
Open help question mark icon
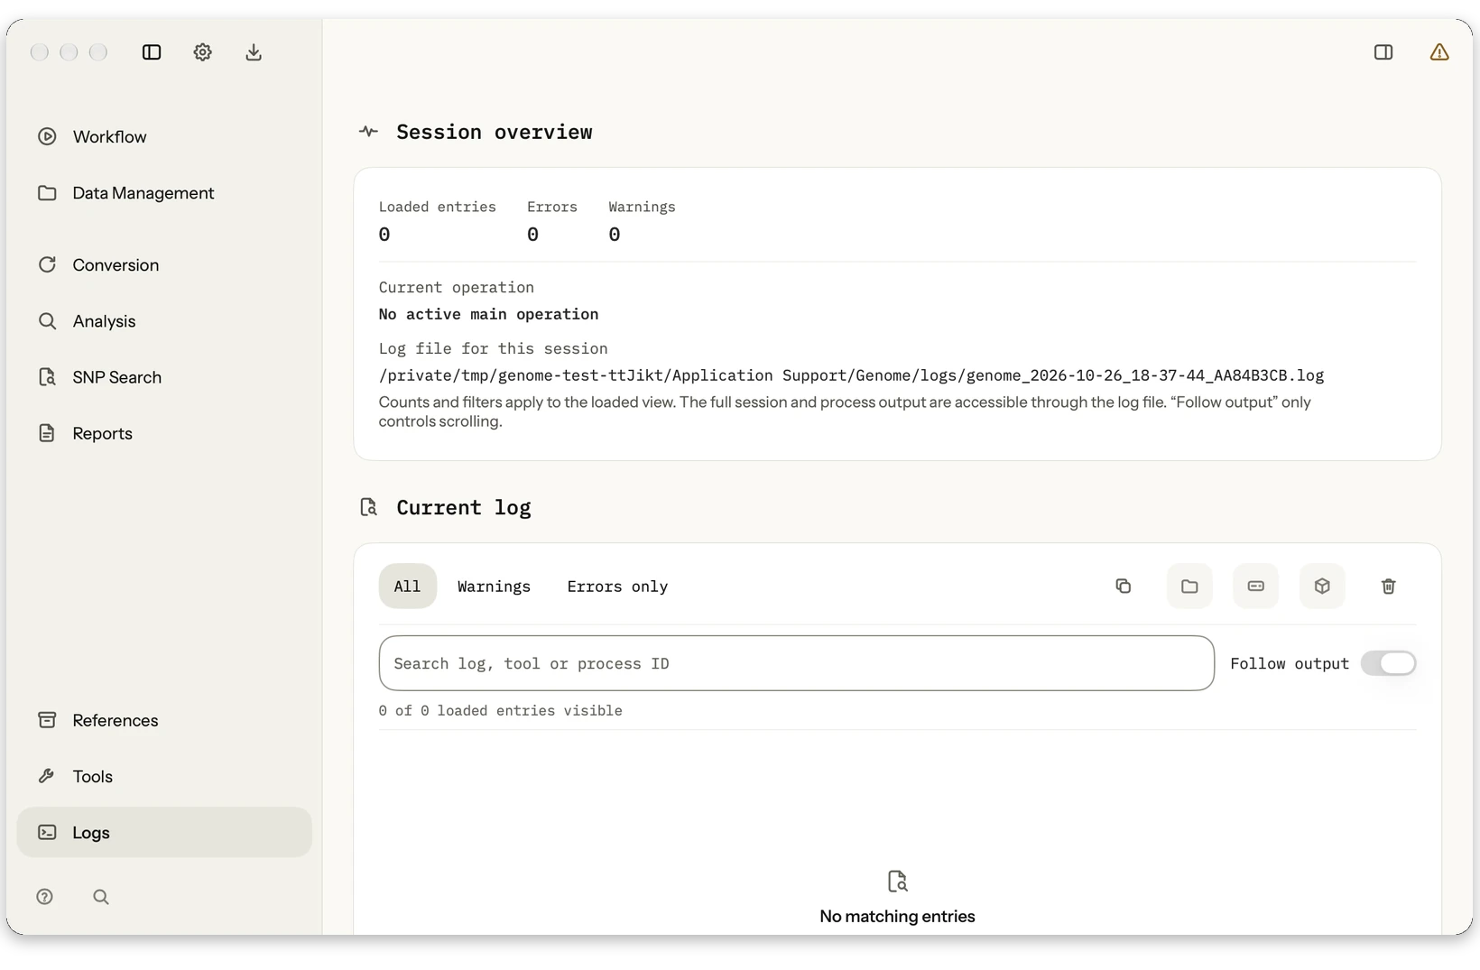(44, 897)
